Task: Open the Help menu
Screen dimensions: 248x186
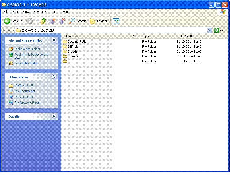Action: click(x=66, y=12)
